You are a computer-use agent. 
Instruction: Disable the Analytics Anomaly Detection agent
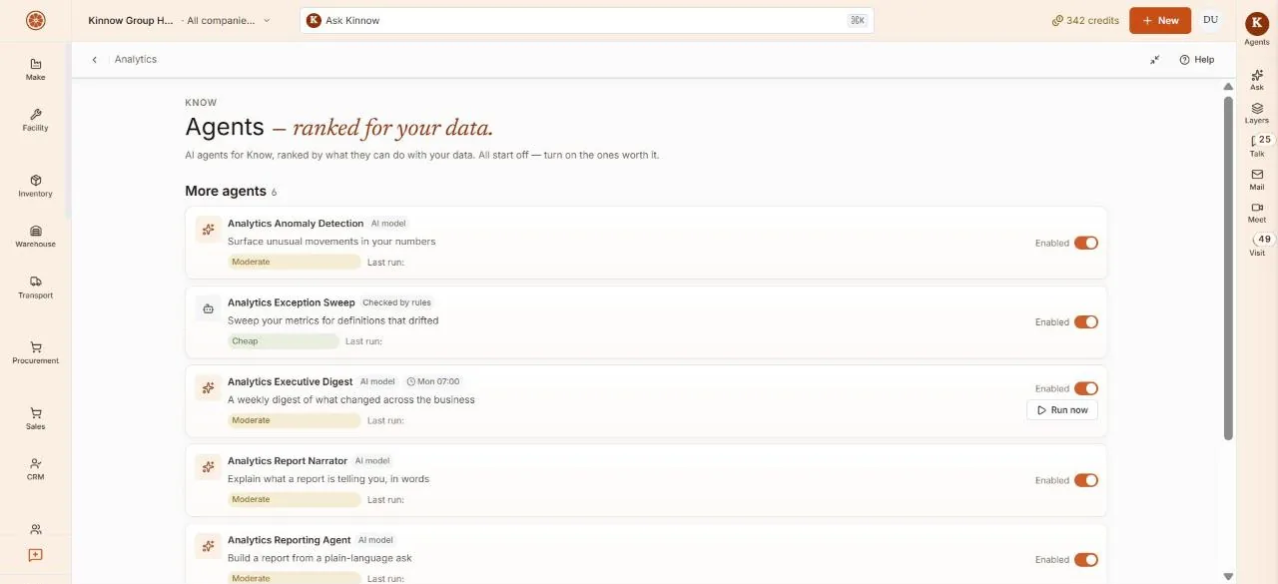point(1086,243)
